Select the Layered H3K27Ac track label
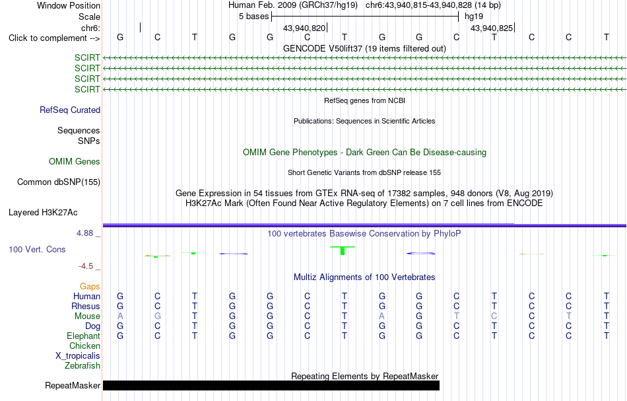This screenshot has height=401, width=627. coord(43,213)
